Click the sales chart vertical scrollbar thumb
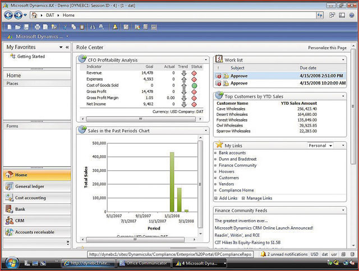This screenshot has width=359, height=271. click(200, 184)
